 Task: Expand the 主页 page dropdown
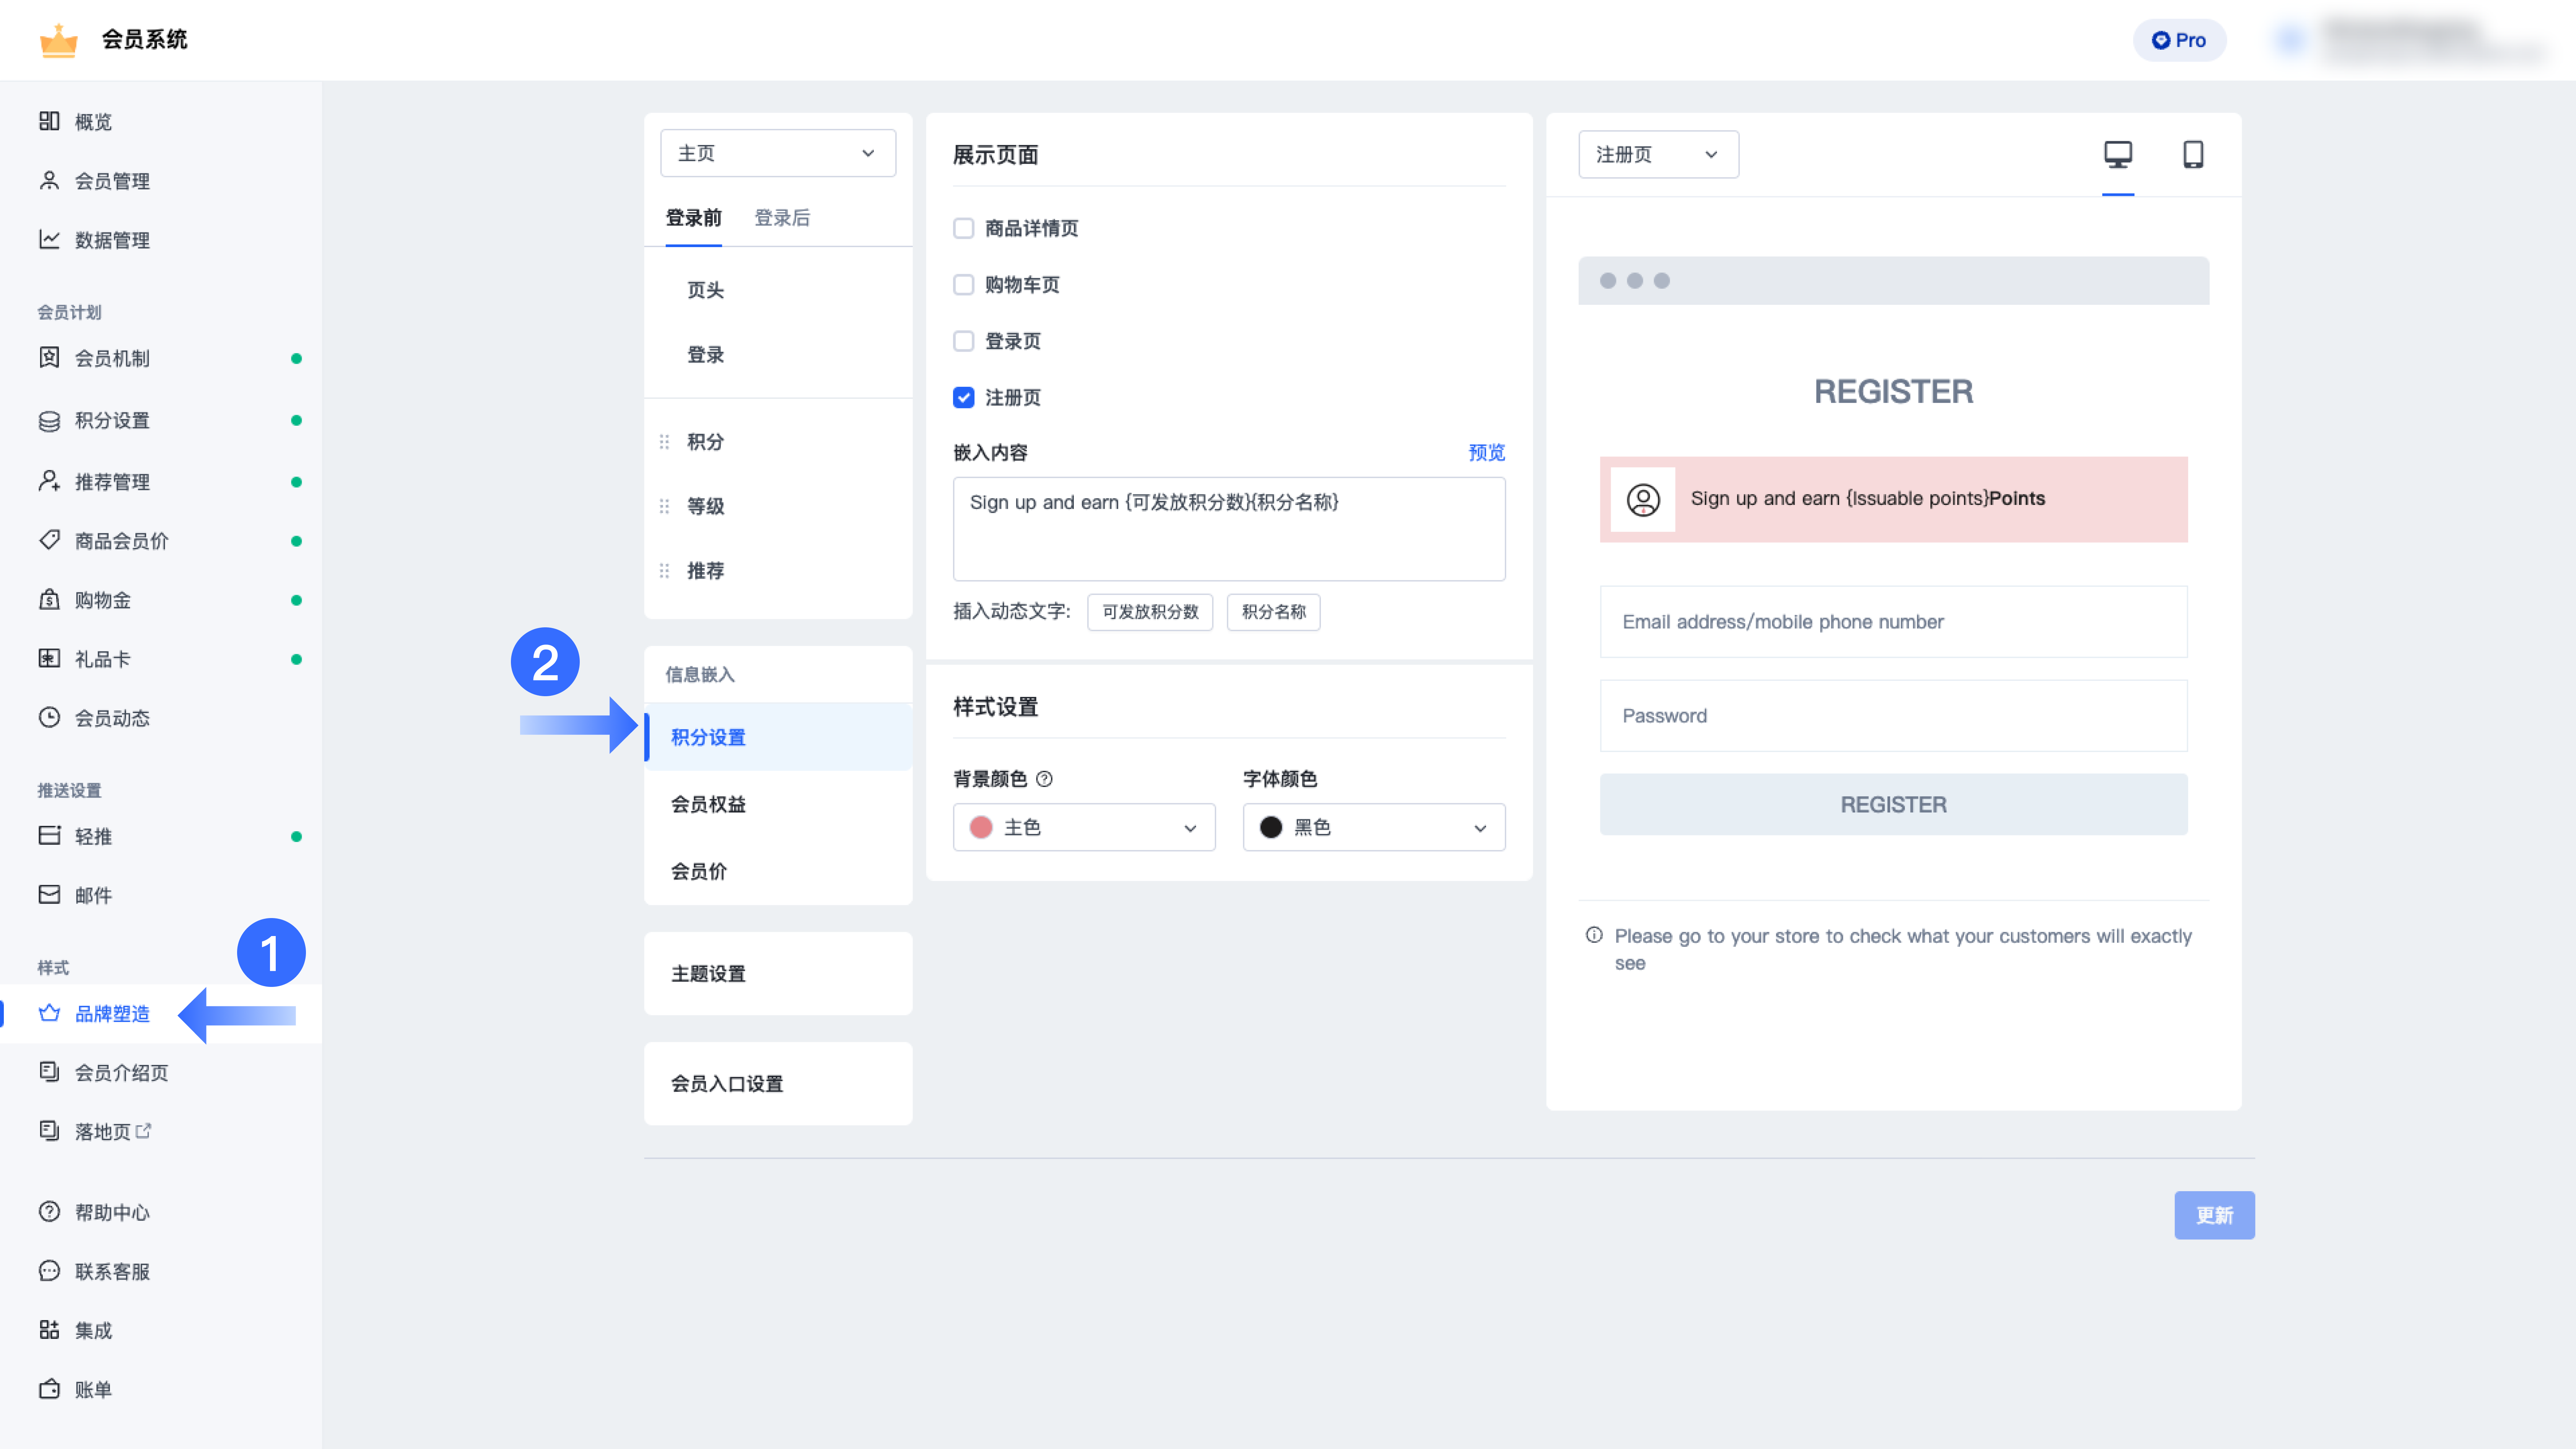[777, 153]
